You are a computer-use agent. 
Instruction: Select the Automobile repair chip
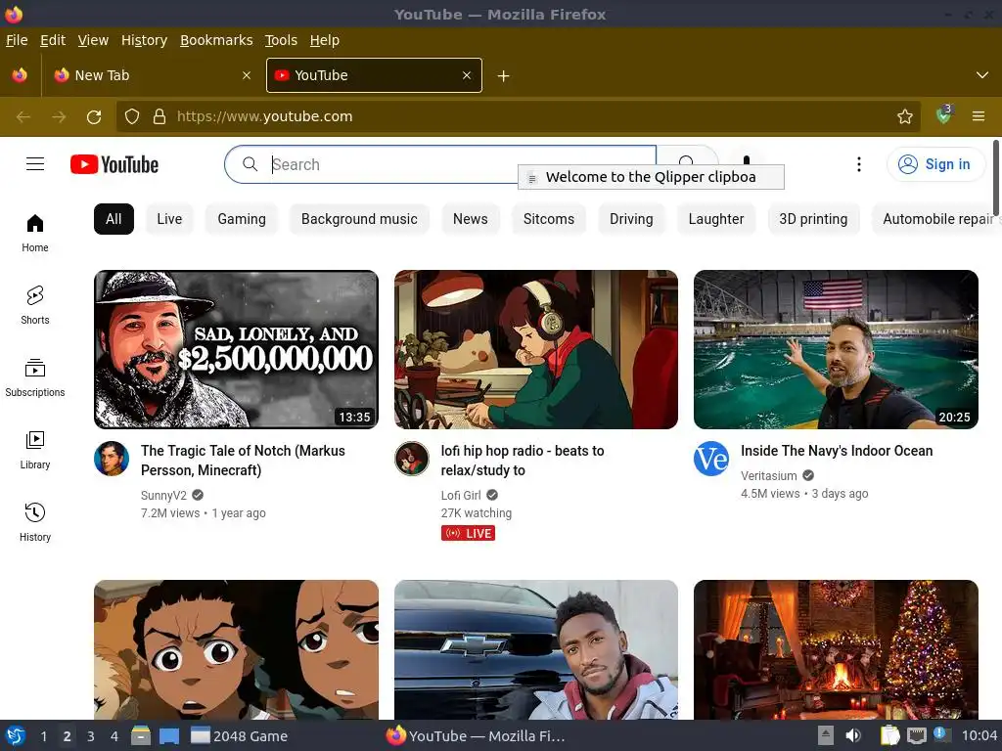click(x=936, y=219)
